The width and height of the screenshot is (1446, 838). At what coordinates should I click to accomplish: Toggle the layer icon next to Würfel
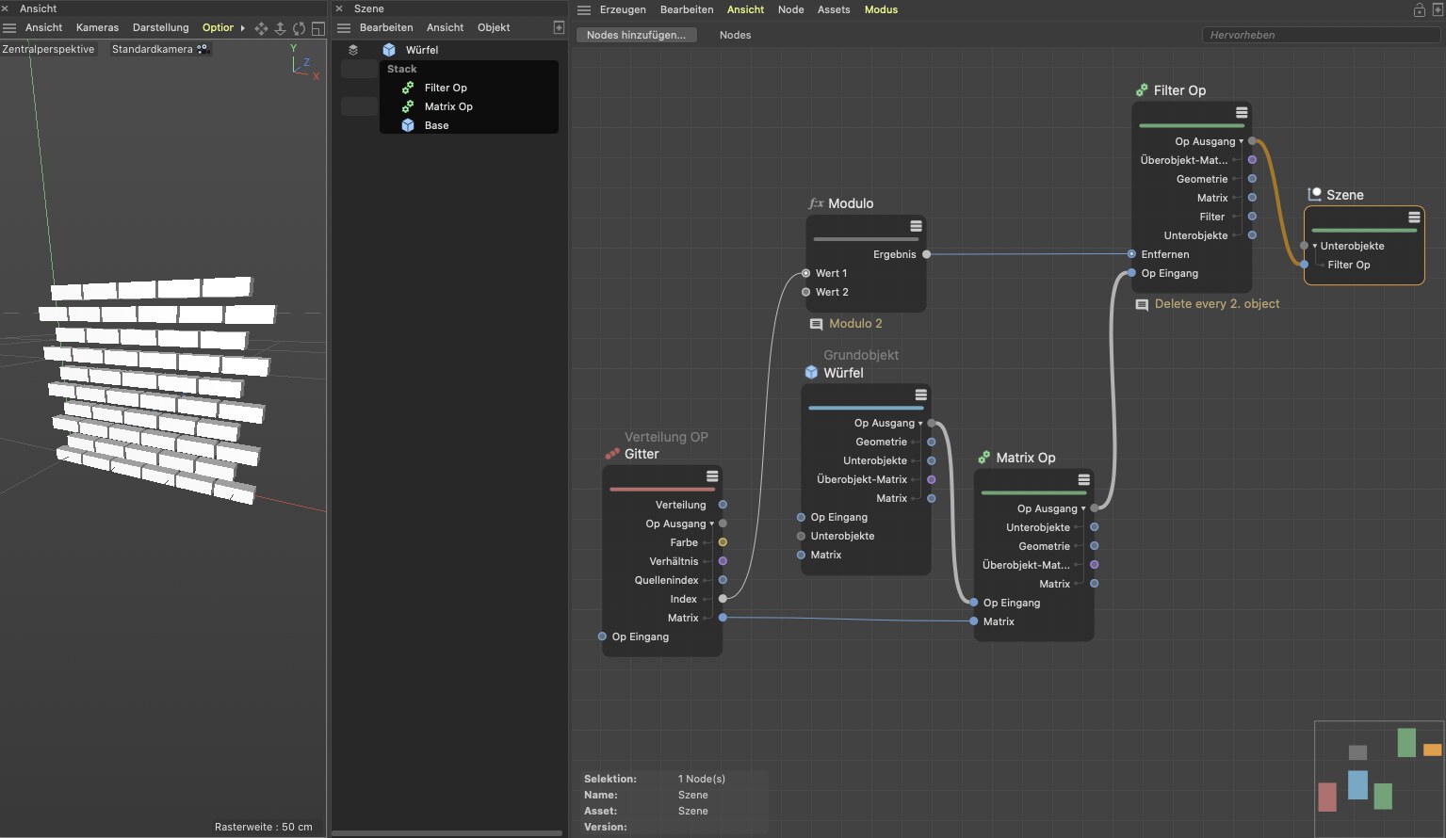tap(353, 50)
